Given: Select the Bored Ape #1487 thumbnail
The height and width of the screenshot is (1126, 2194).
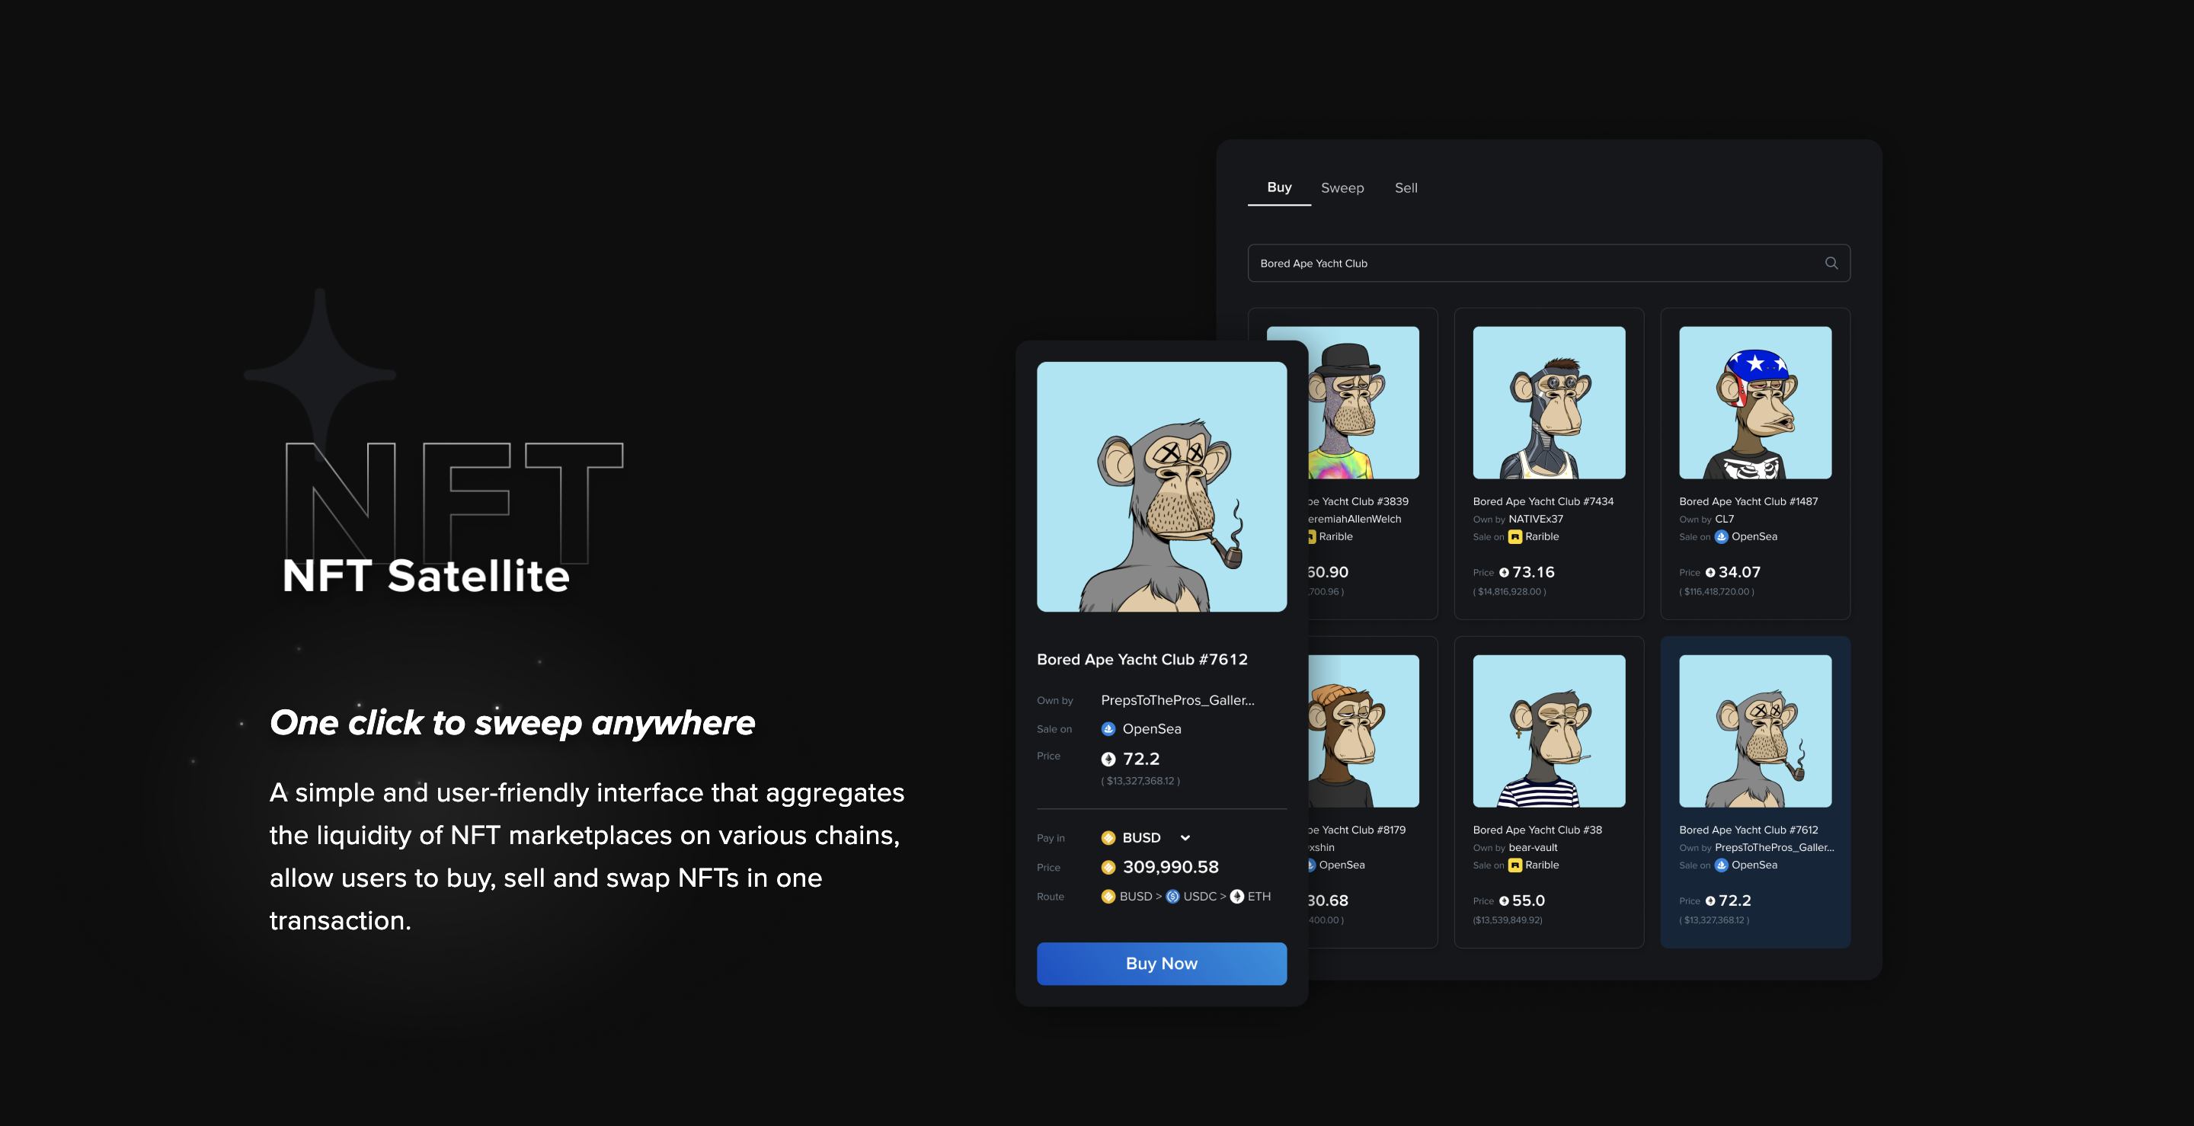Looking at the screenshot, I should coord(1754,402).
